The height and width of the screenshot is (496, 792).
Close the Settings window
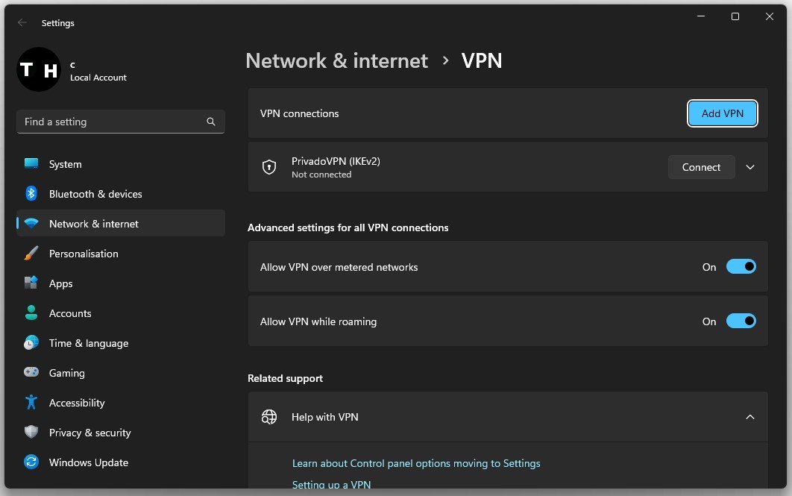[770, 16]
